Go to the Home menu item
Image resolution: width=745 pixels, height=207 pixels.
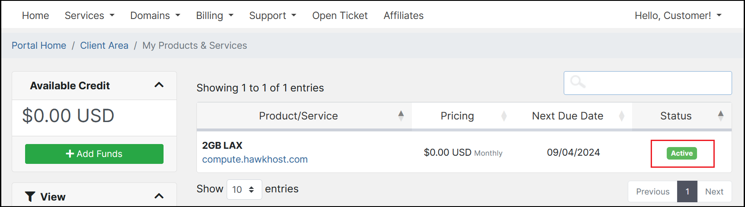pyautogui.click(x=35, y=16)
